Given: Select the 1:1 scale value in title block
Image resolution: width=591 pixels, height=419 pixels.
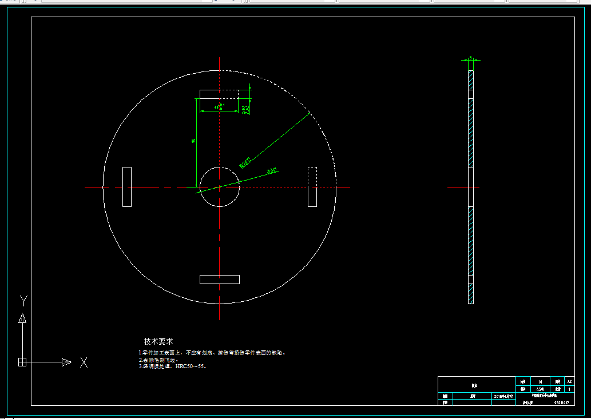Looking at the screenshot, I should 540,382.
